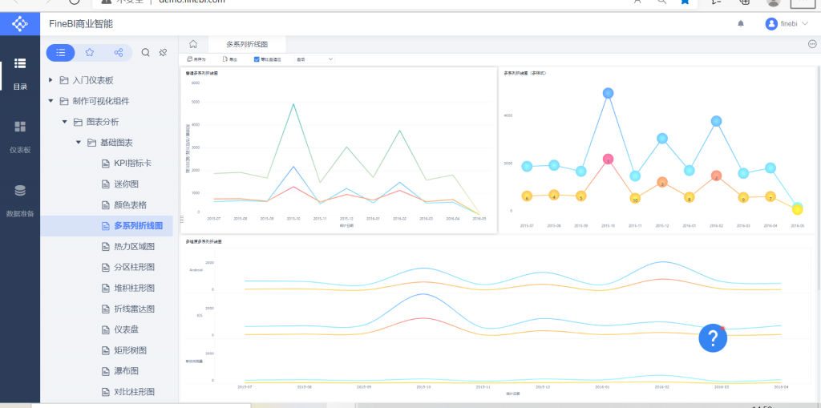
Task: Open the 数据准备 data preparation section
Action: [20, 200]
